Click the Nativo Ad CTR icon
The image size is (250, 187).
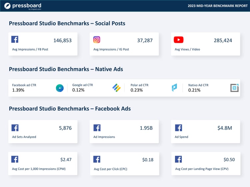point(235,88)
